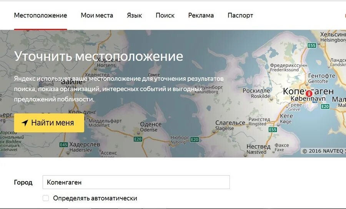Click the E20 road sign near Нюборг

tap(195, 139)
